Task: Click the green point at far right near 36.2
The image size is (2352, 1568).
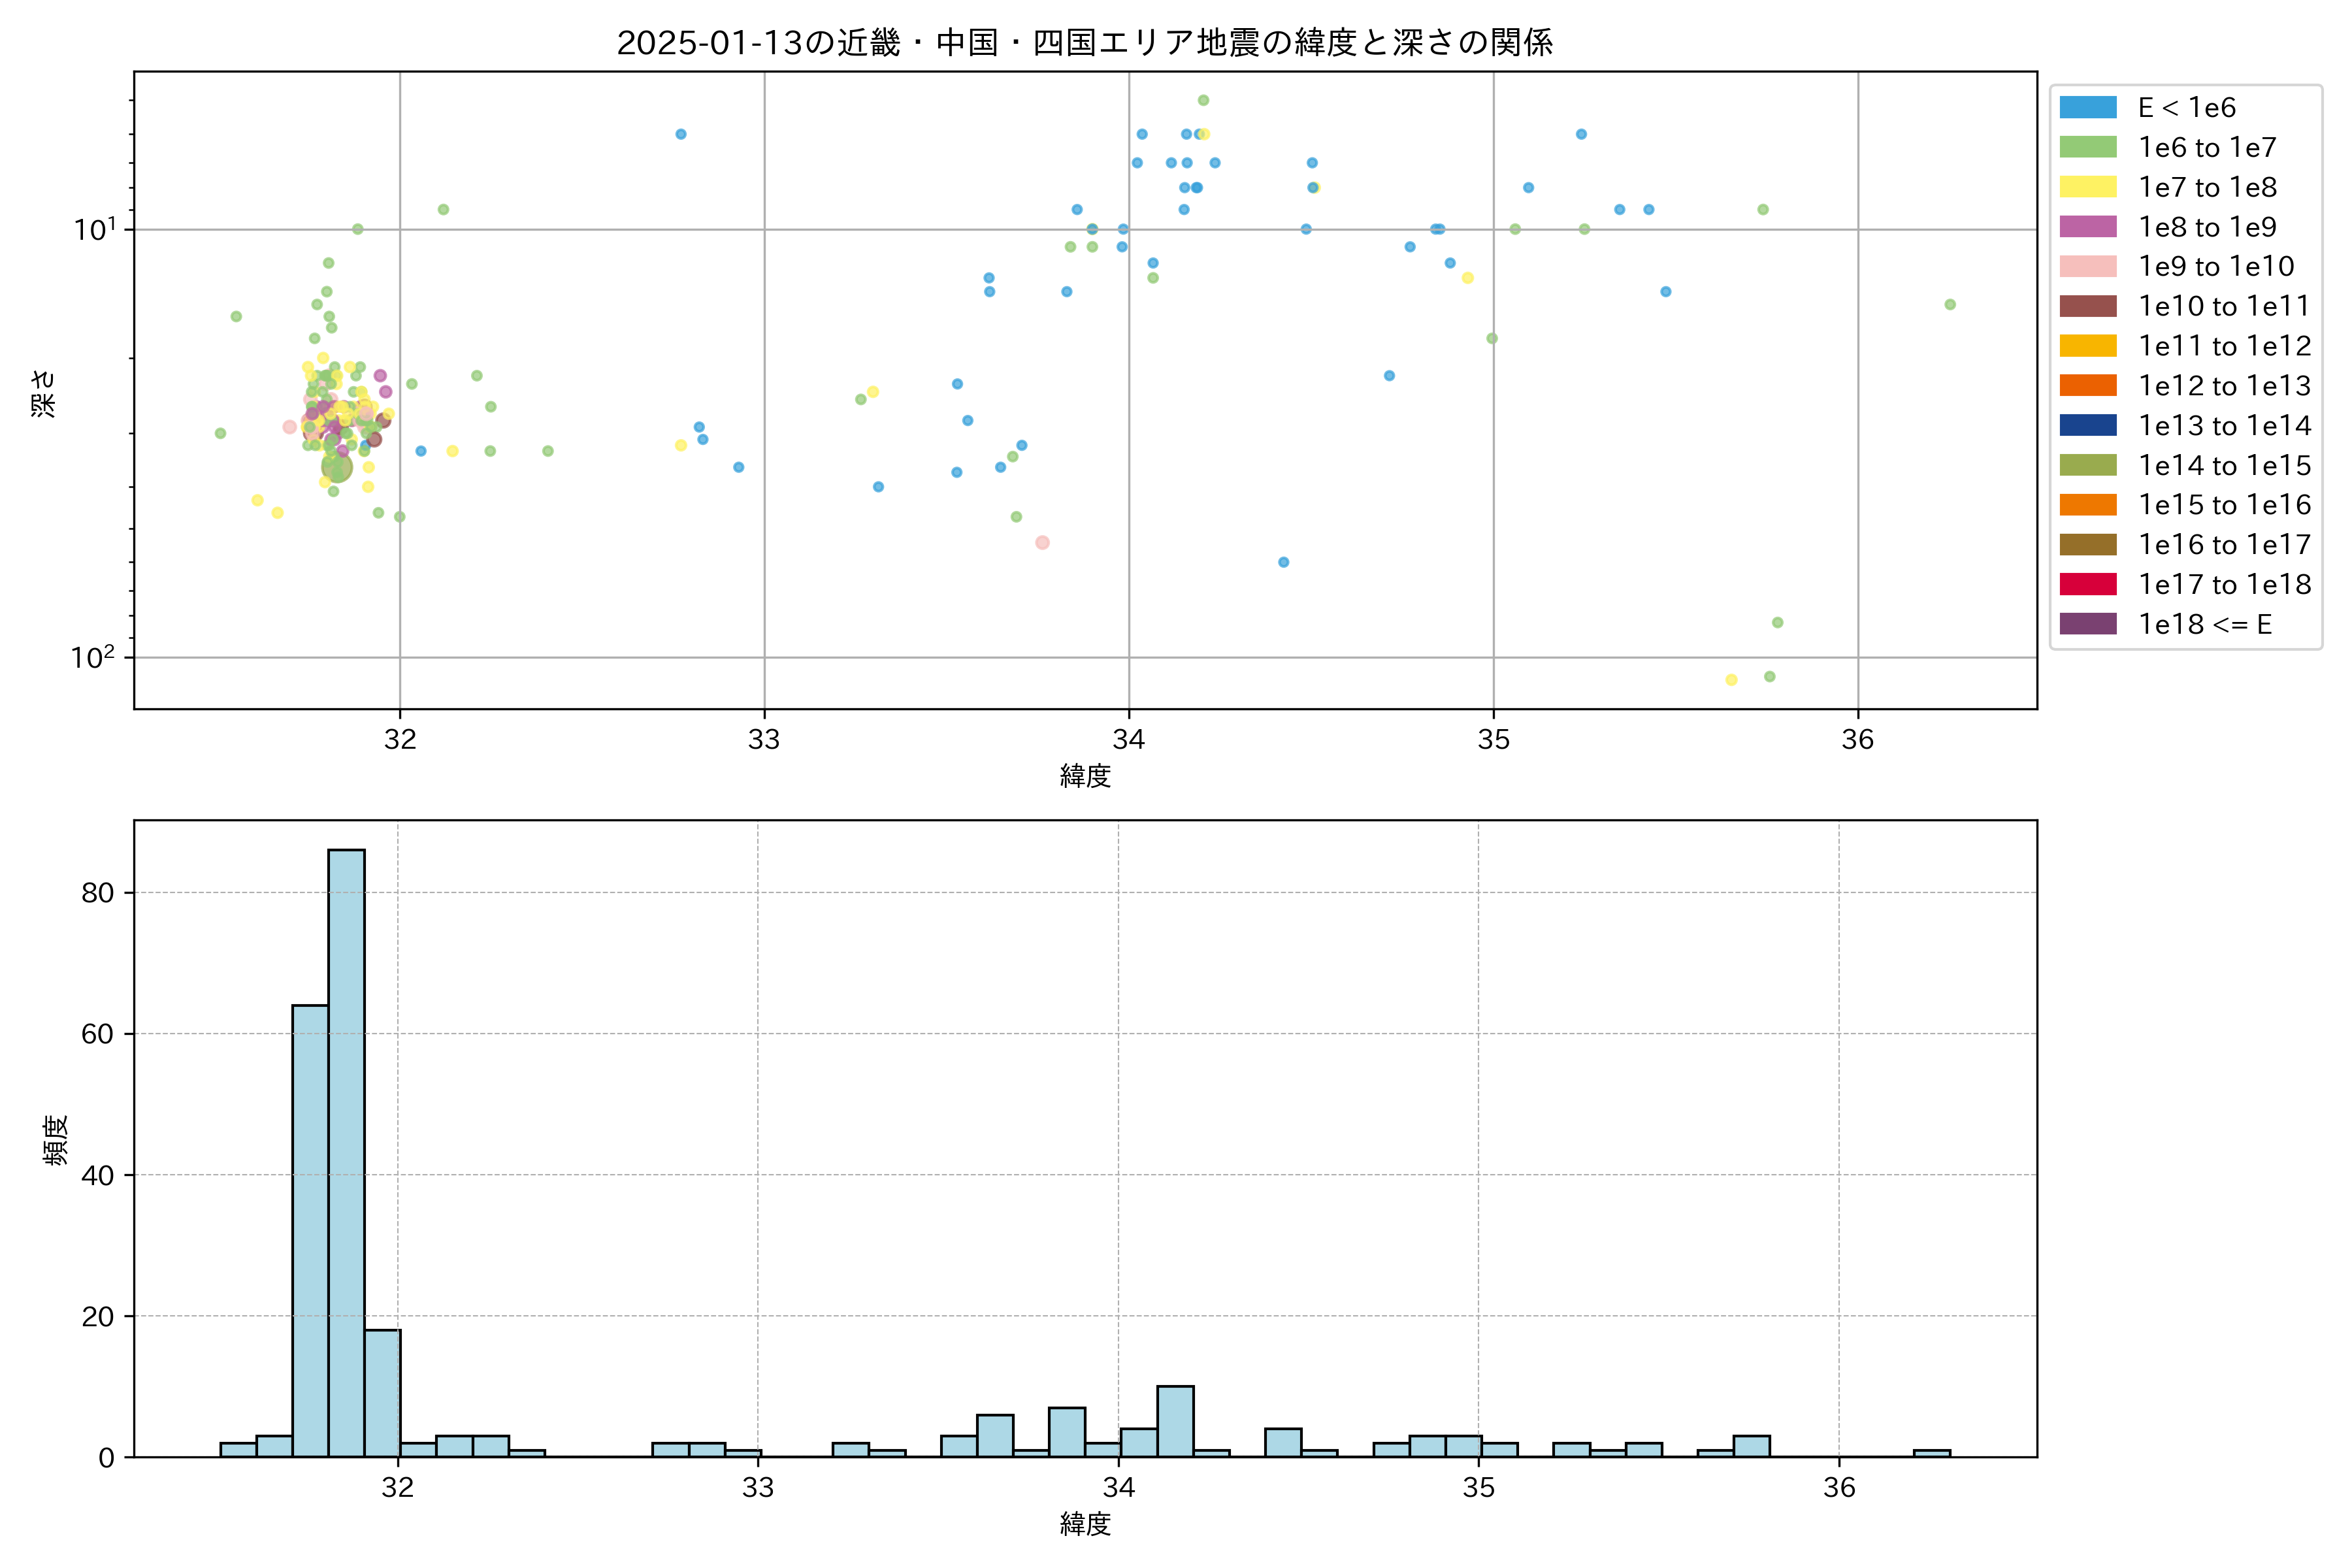Action: tap(1950, 305)
